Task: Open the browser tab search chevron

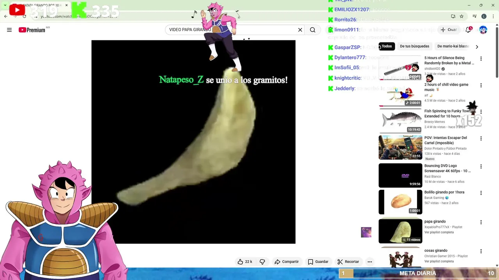Action: [x=5, y=5]
